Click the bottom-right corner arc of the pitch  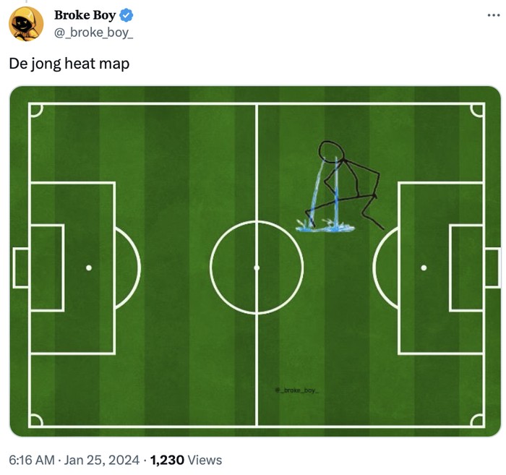(477, 420)
